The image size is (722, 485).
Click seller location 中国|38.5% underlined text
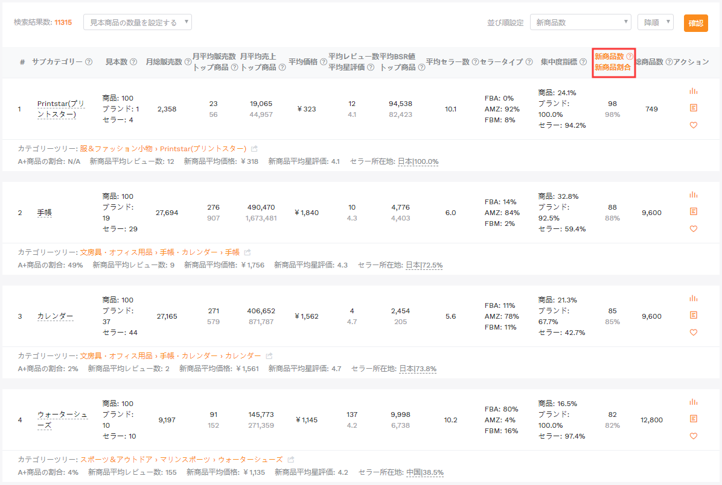424,472
